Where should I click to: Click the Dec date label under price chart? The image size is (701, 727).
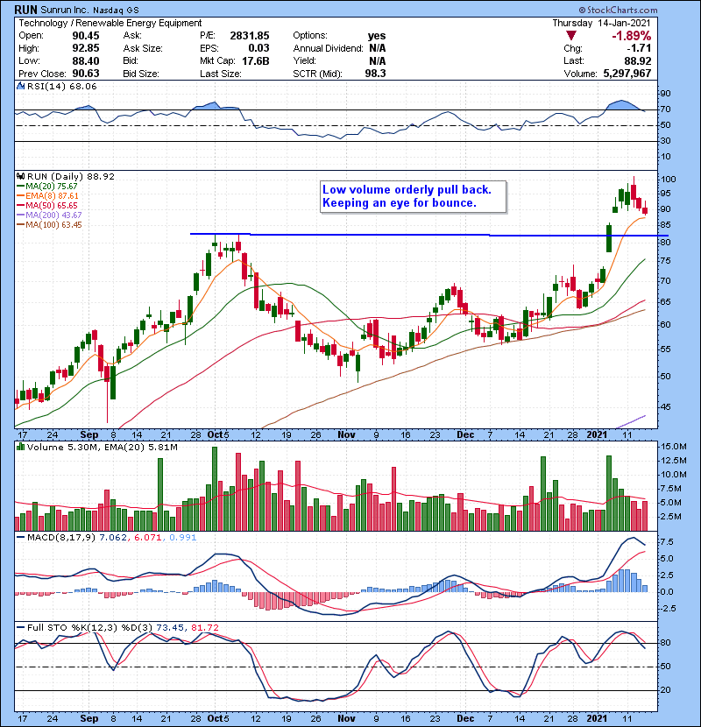465,435
